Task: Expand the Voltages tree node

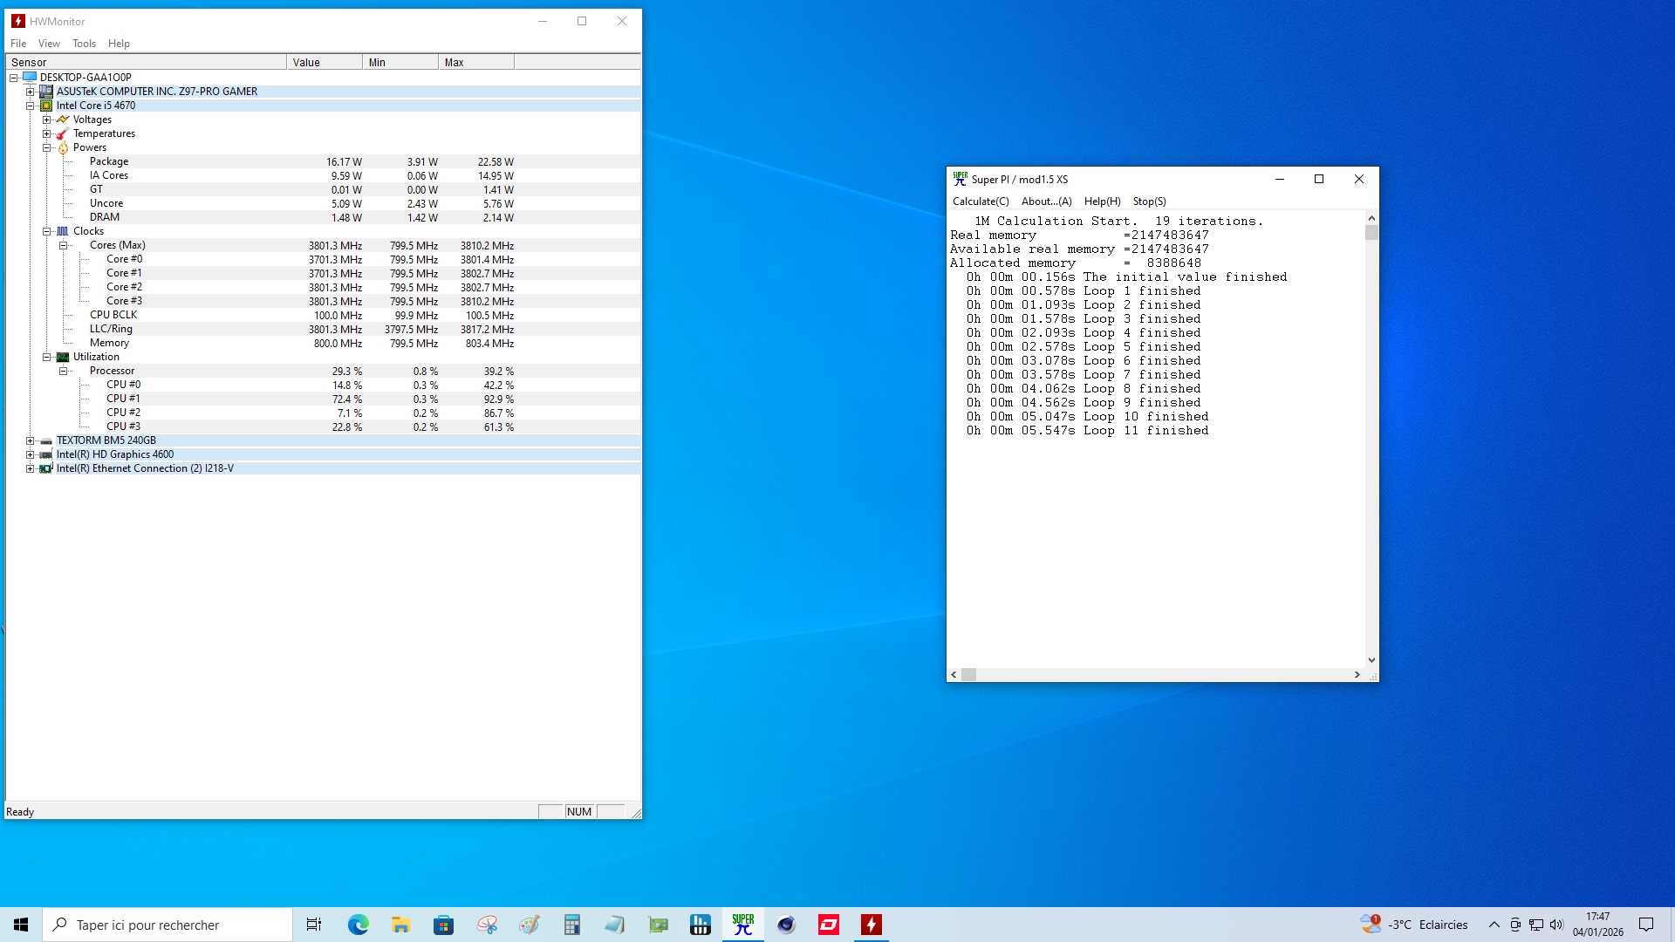Action: [x=47, y=119]
